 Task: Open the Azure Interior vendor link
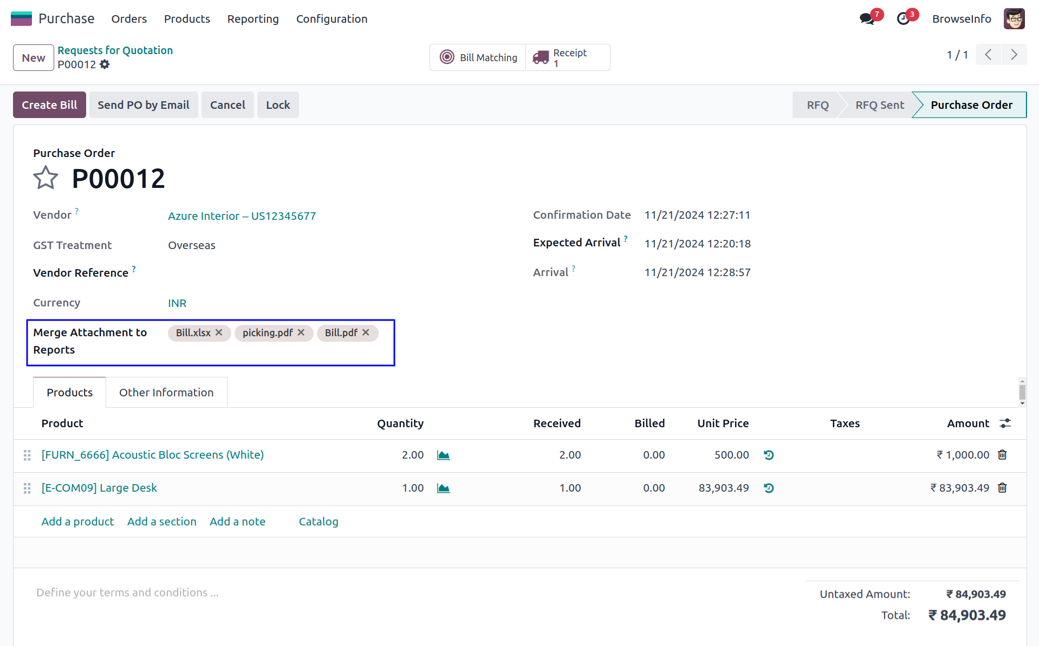242,216
